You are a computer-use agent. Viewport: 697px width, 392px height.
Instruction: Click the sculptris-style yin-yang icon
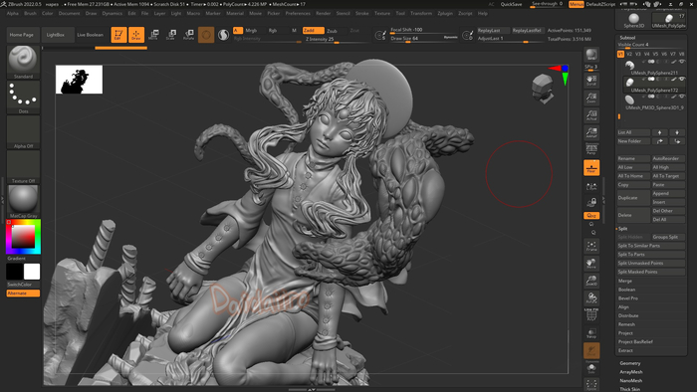click(224, 35)
